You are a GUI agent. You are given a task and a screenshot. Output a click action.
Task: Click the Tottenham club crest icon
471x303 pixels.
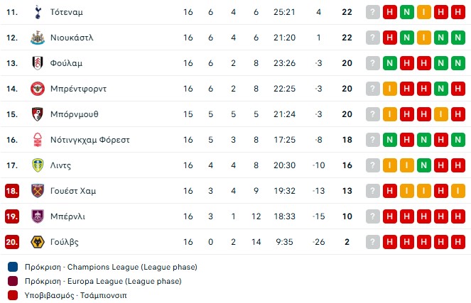pos(37,12)
